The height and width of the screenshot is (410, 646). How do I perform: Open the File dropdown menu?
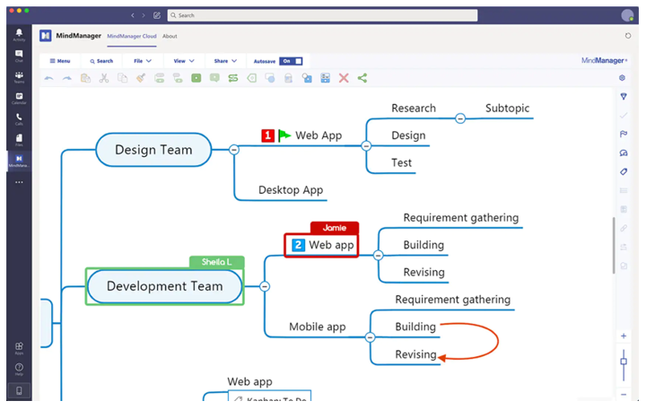click(142, 61)
